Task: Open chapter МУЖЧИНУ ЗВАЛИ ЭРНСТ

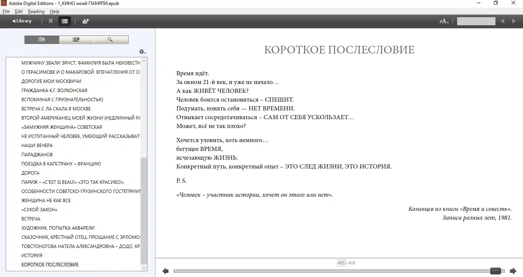Action: pyautogui.click(x=81, y=63)
